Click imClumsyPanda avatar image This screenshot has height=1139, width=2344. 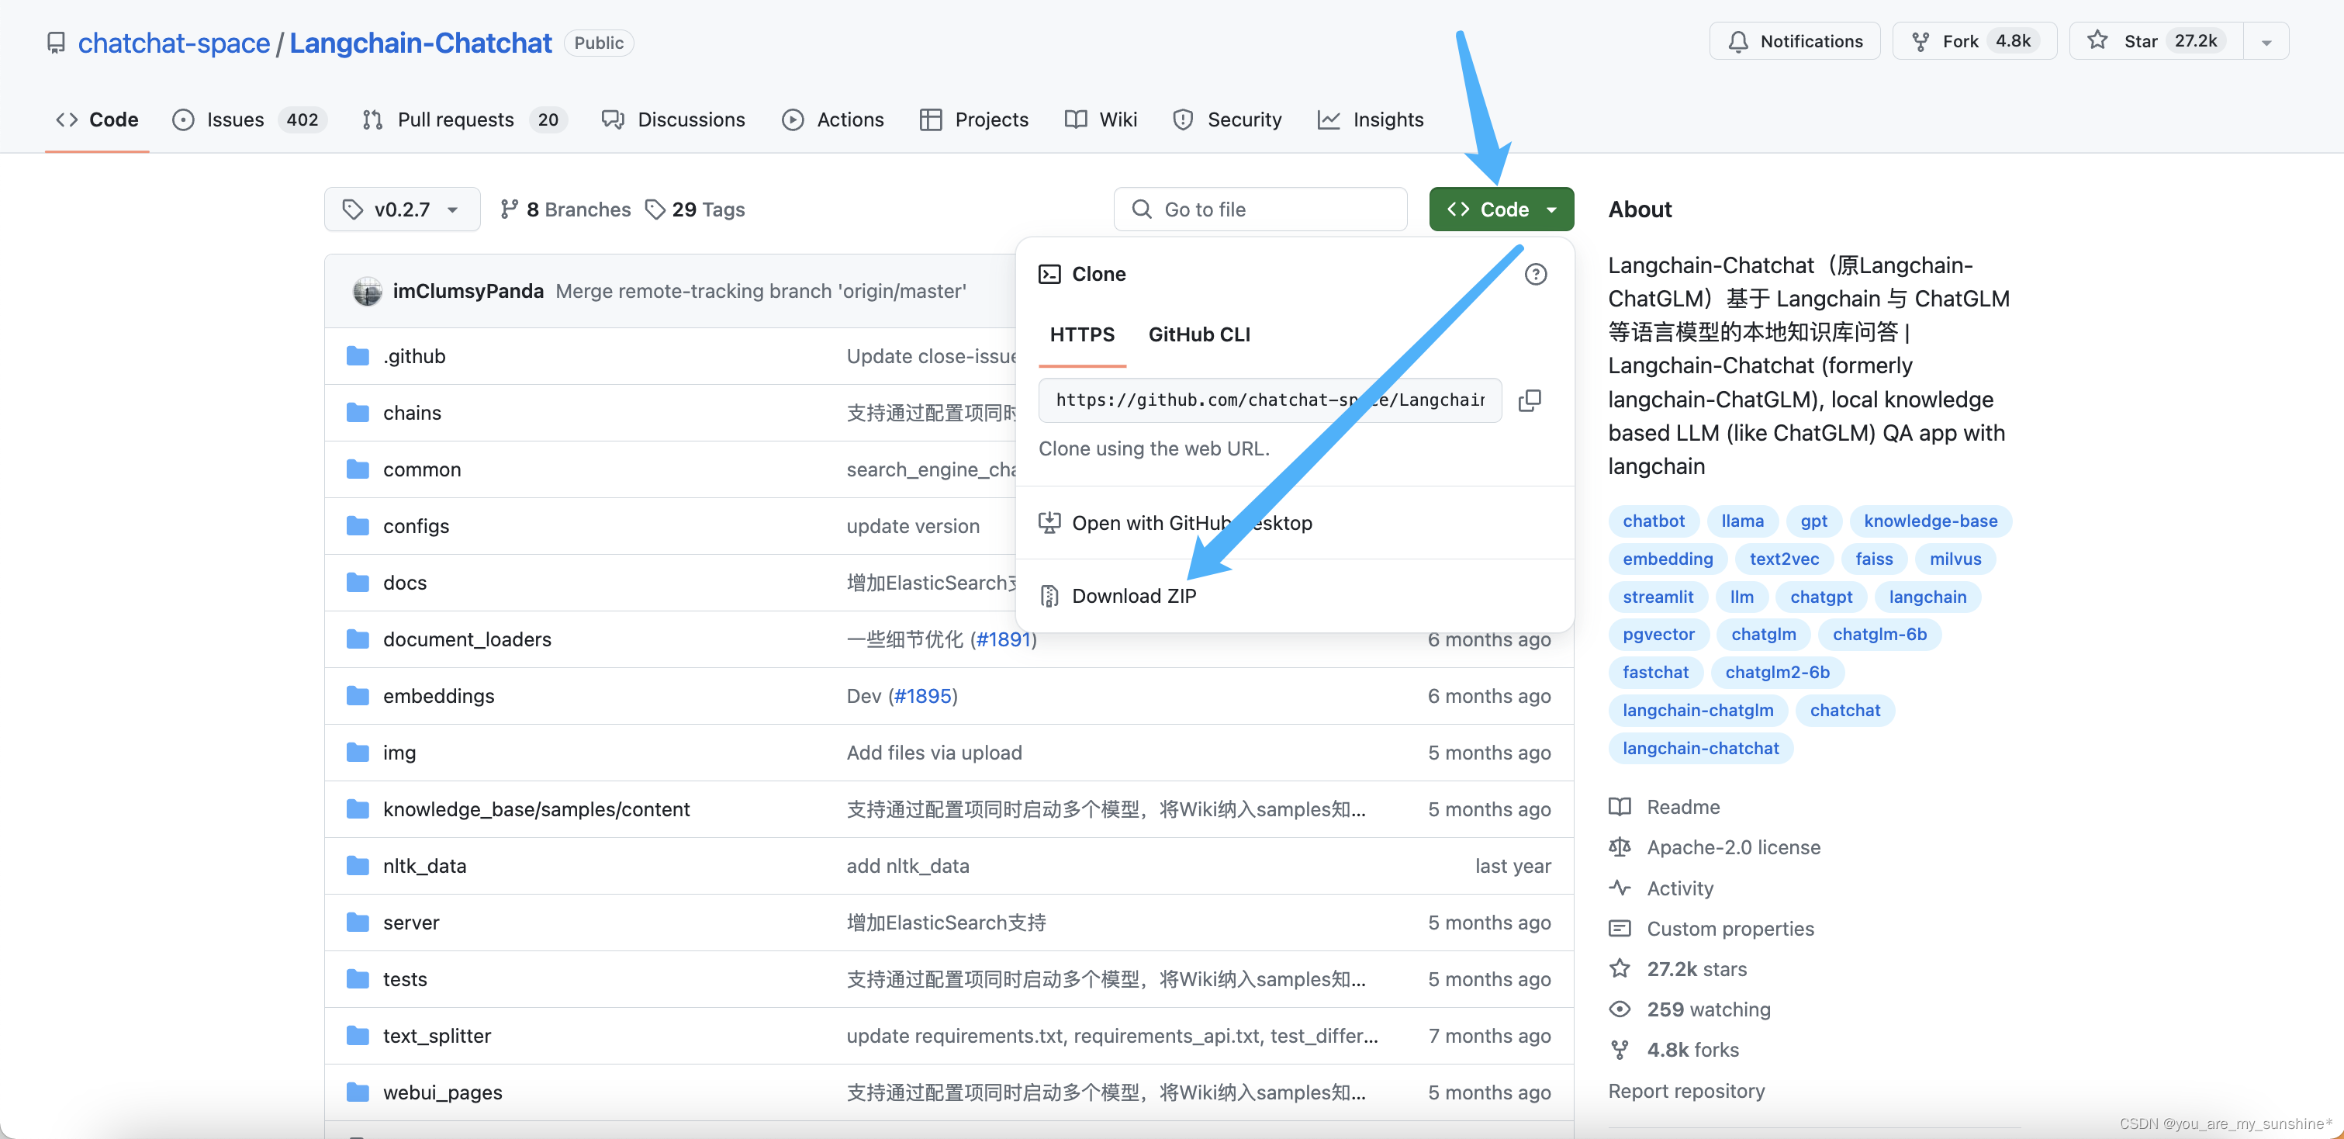coord(368,290)
